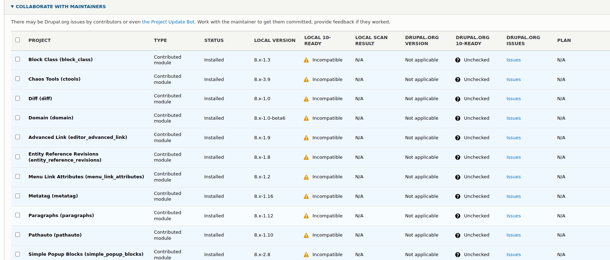The image size is (610, 260).
Task: Click the question mark icon for Chaos Tools
Action: [458, 80]
